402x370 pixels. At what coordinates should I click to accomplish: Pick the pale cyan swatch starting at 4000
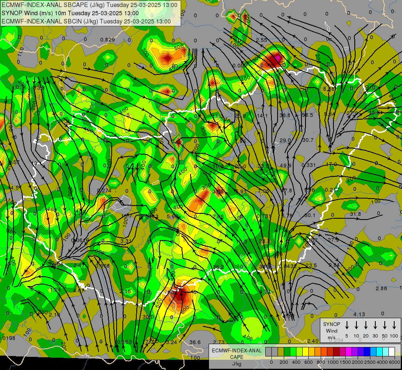tap(385, 352)
